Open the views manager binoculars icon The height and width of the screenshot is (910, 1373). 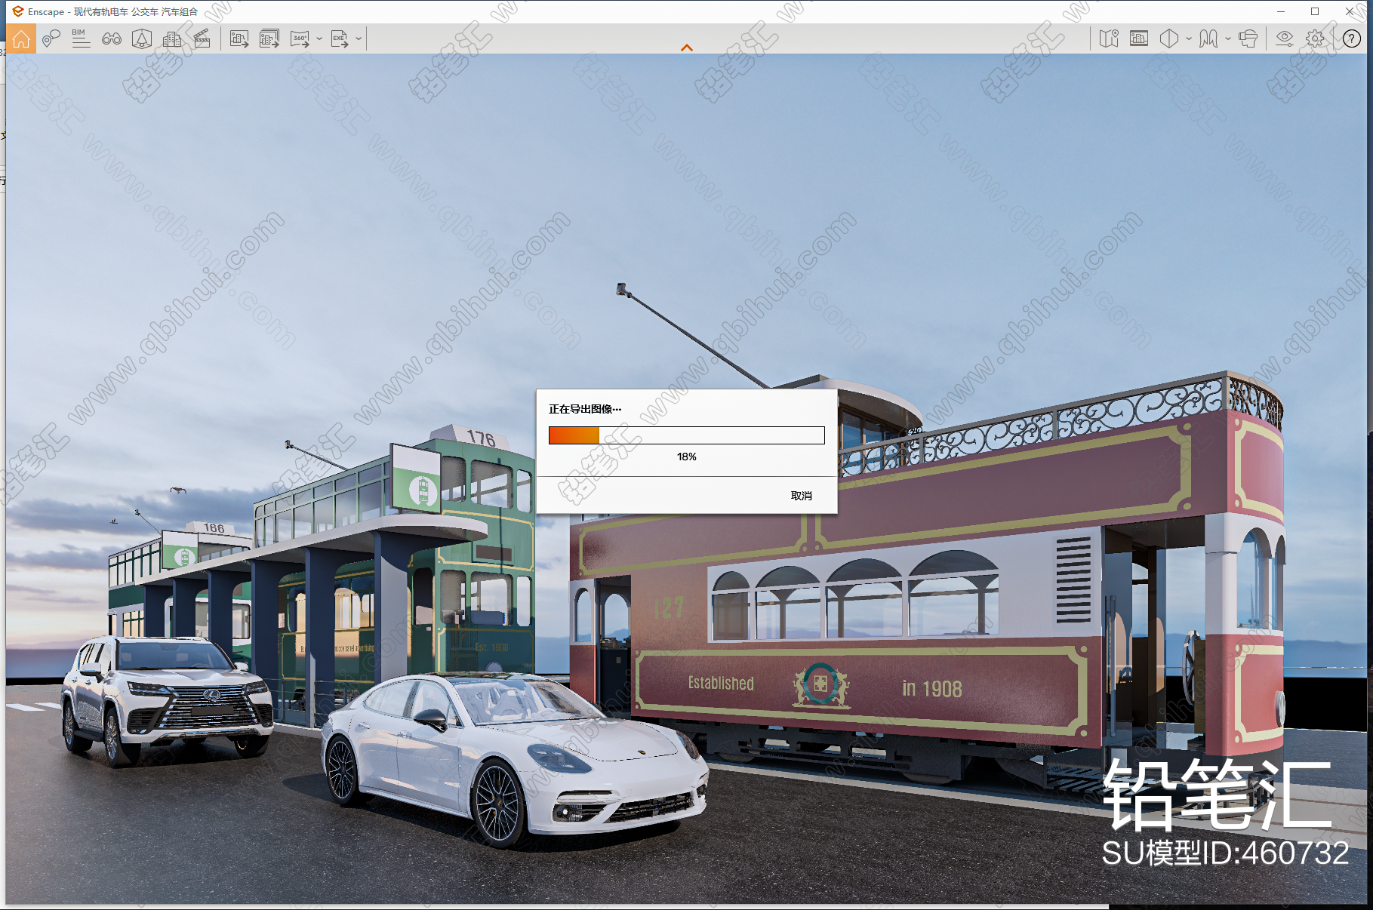pos(112,38)
